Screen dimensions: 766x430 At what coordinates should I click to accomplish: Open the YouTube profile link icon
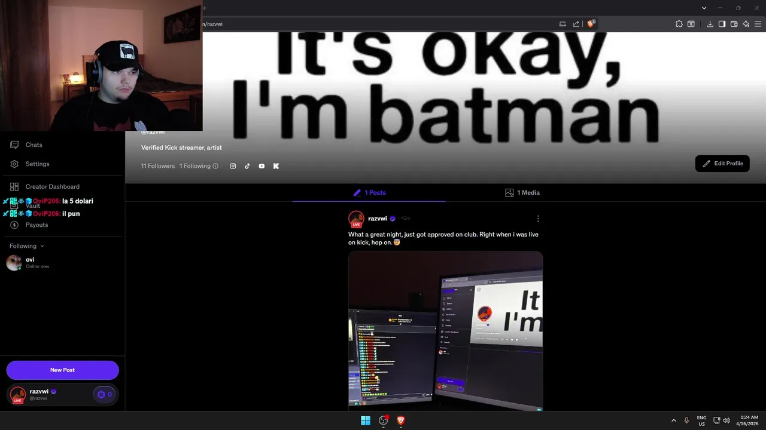click(x=262, y=166)
